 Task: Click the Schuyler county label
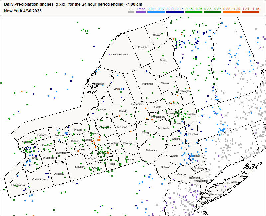pyautogui.click(x=92, y=158)
